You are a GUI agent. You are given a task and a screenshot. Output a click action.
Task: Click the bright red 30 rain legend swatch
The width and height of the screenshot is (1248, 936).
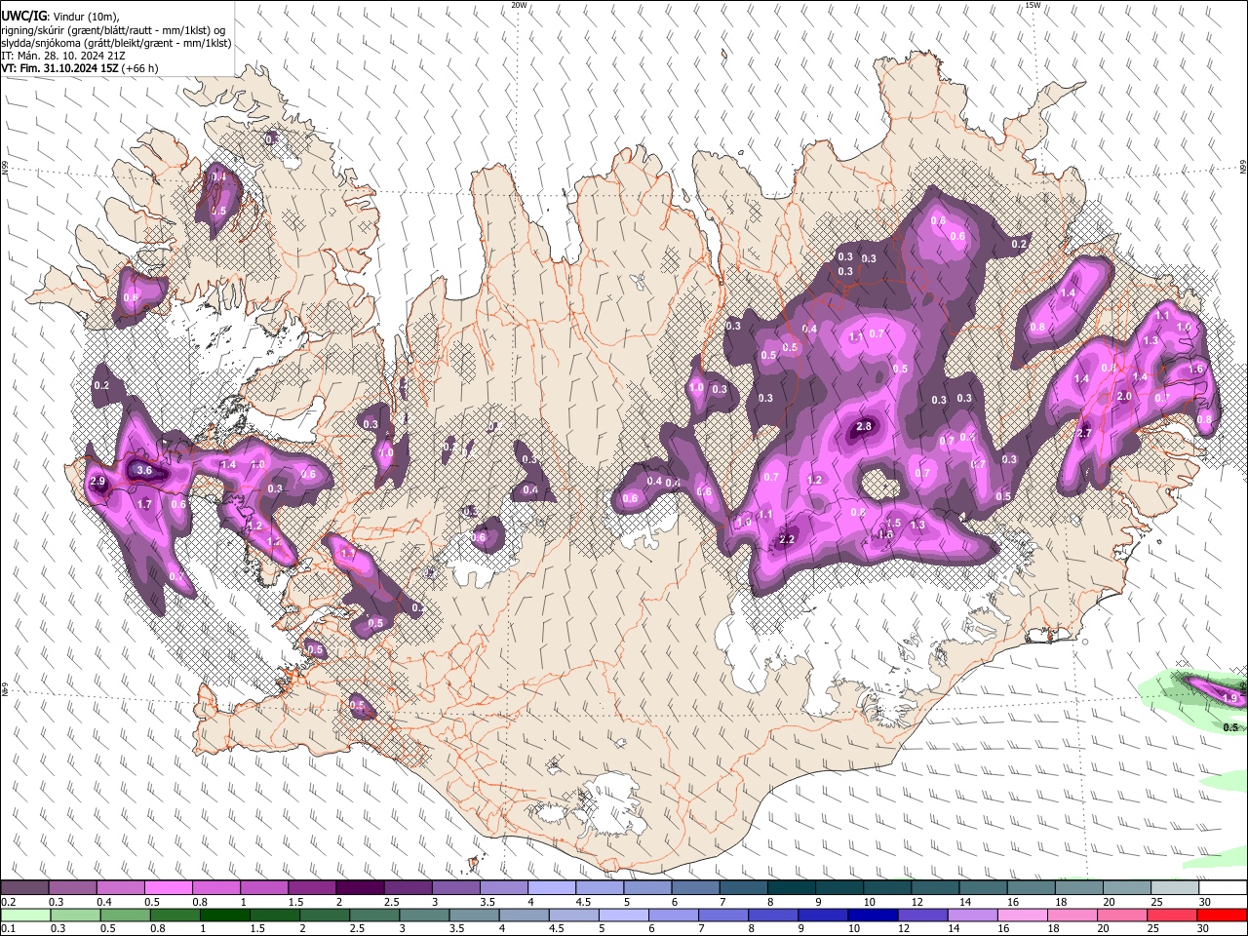pyautogui.click(x=1223, y=916)
